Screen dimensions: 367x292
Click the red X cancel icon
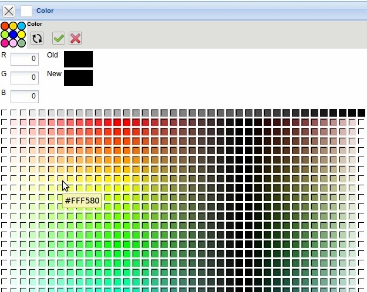pos(75,38)
